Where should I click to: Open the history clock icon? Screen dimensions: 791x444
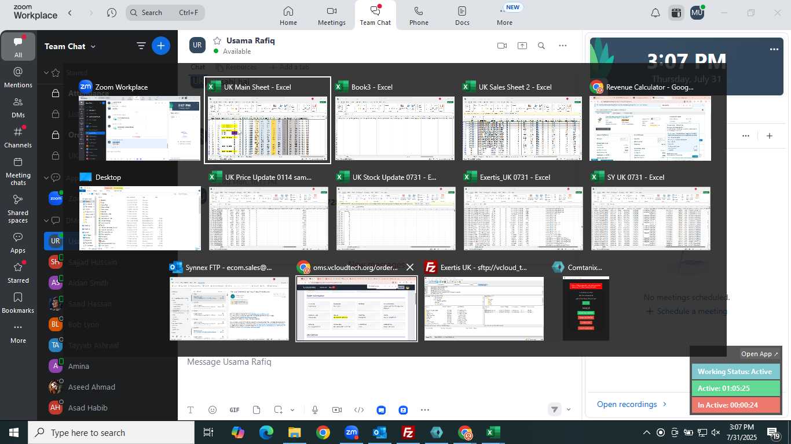pyautogui.click(x=112, y=12)
